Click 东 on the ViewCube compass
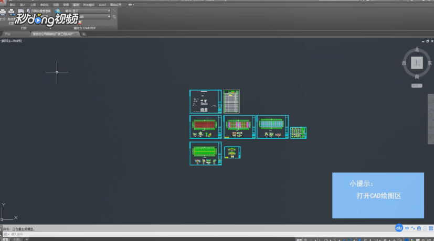The image size is (434, 241). tap(430, 63)
